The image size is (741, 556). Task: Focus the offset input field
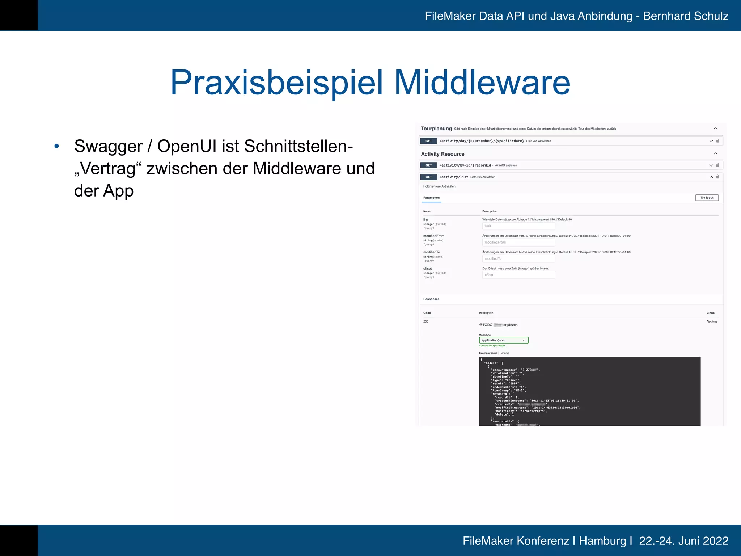[518, 275]
